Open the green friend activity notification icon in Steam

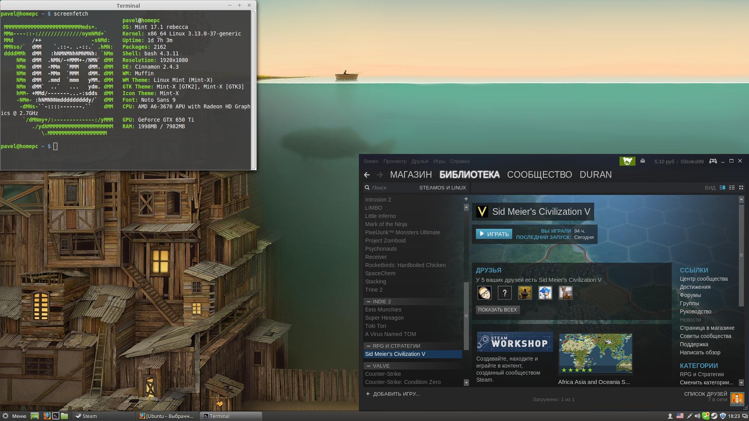click(x=627, y=161)
